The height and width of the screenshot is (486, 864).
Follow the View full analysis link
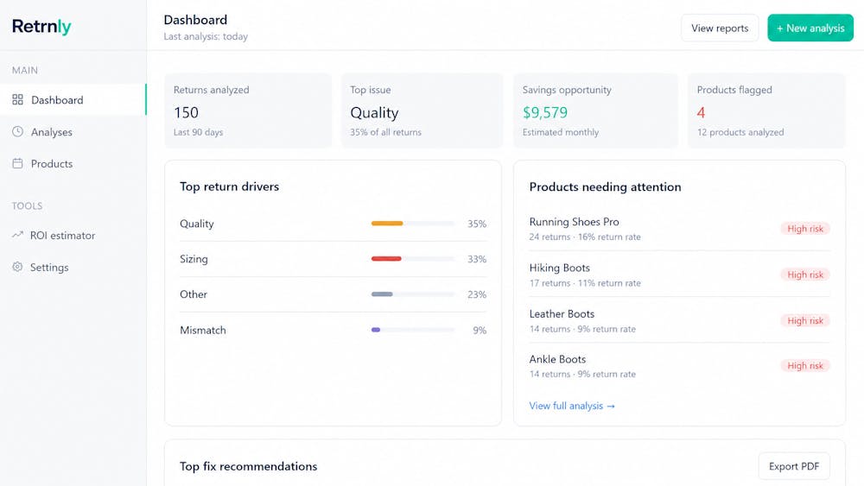tap(572, 406)
